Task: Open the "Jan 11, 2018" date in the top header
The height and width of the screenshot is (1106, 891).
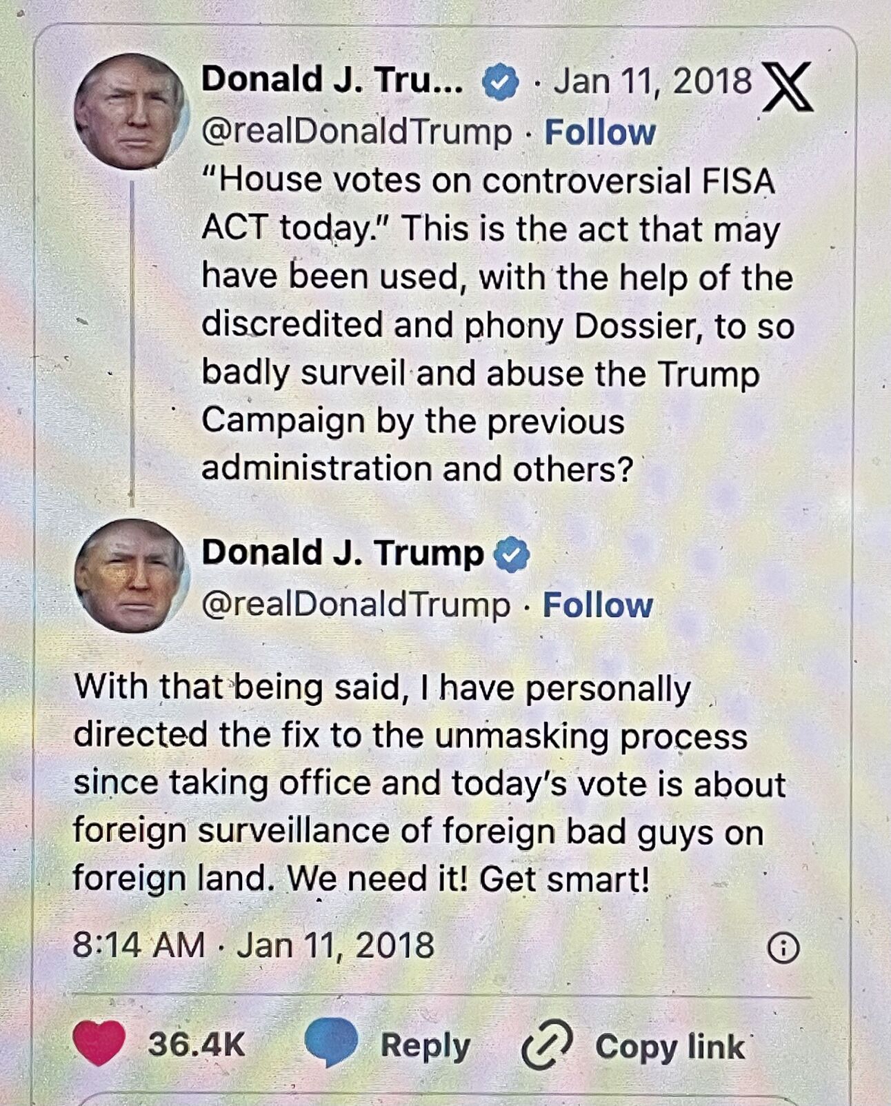Action: 652,81
